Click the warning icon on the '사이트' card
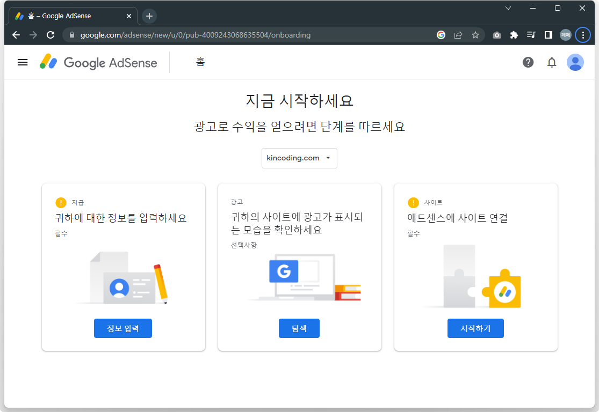Image resolution: width=599 pixels, height=412 pixels. pyautogui.click(x=413, y=203)
